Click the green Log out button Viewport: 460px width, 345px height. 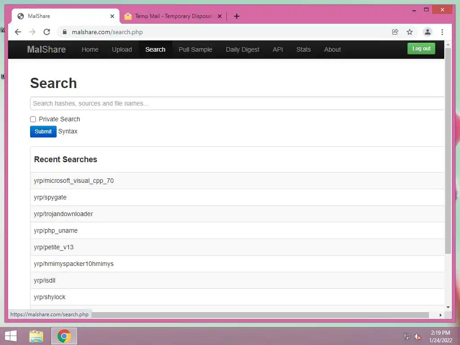click(421, 49)
